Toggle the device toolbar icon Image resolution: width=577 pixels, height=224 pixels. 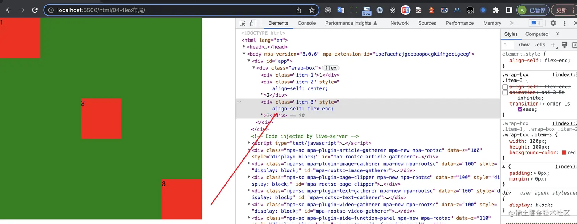click(x=253, y=23)
